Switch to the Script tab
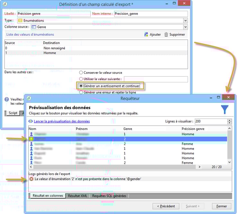The height and width of the screenshot is (214, 241). 13,113
